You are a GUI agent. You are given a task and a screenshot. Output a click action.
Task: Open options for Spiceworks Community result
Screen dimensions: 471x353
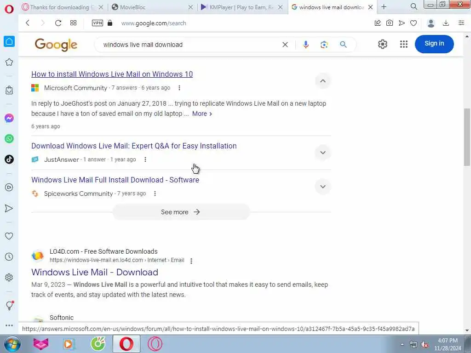[x=155, y=194]
